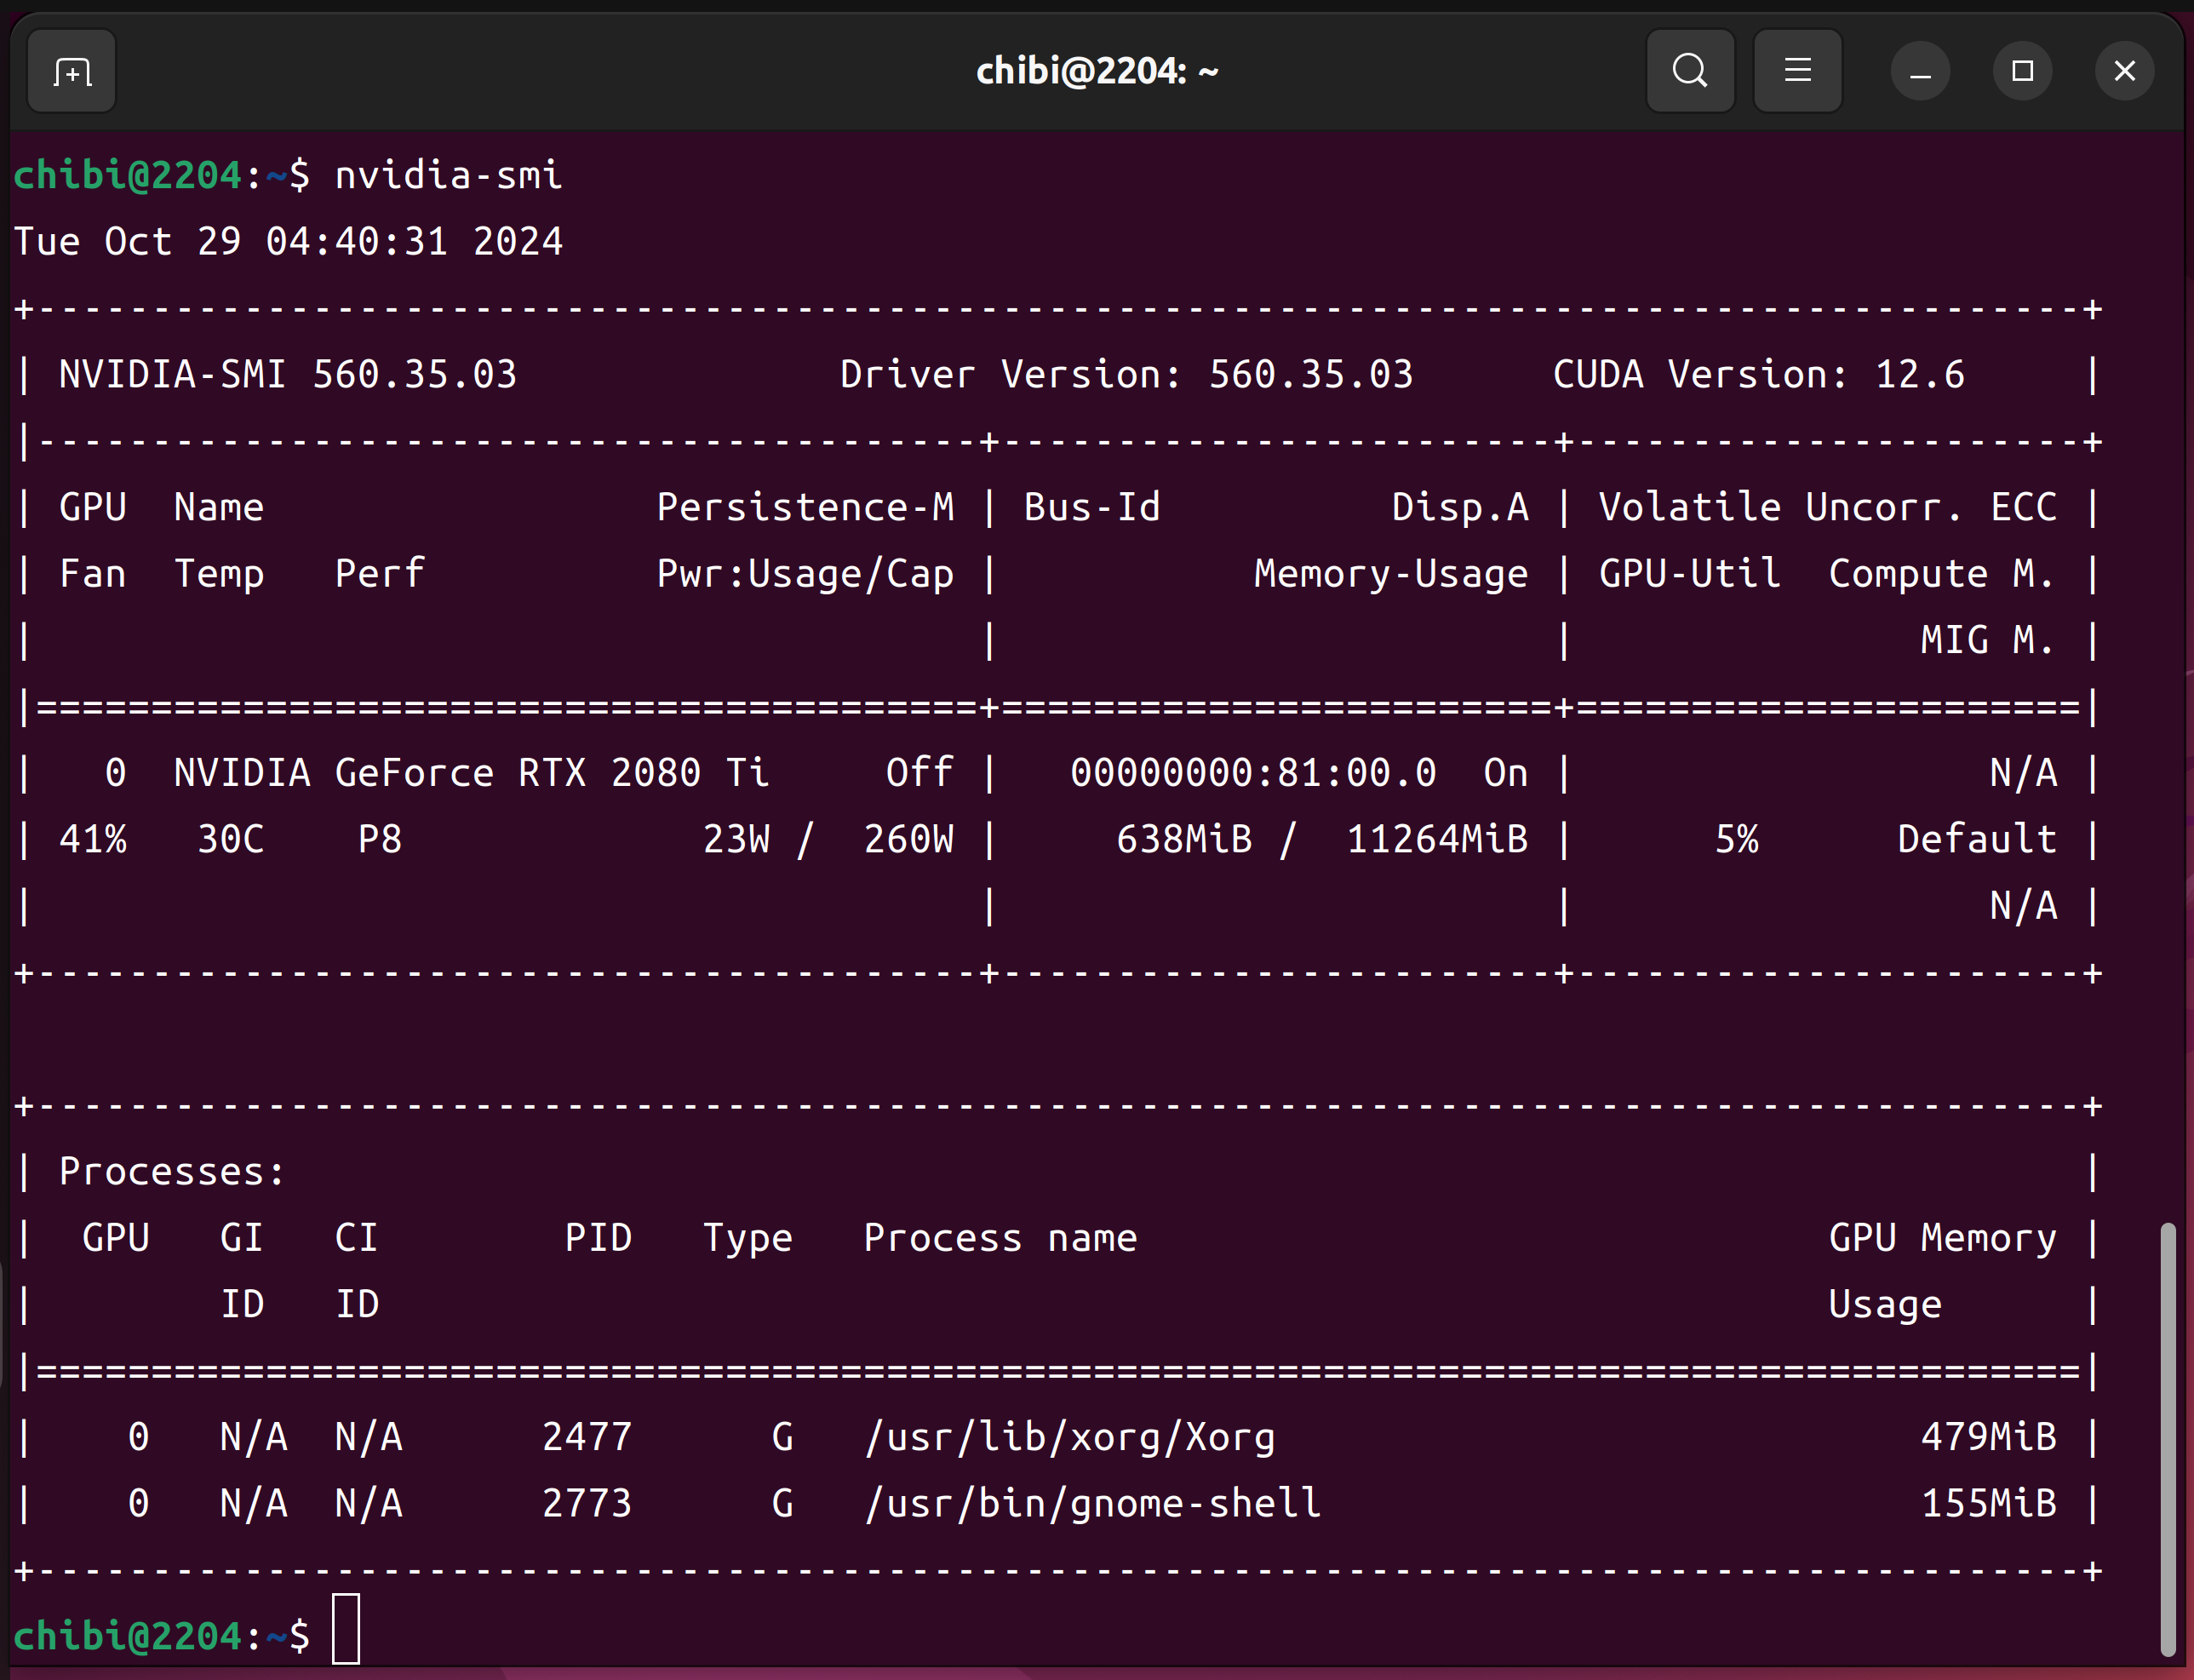Click the 638MiB memory usage value
The width and height of the screenshot is (2194, 1680).
(x=1184, y=839)
